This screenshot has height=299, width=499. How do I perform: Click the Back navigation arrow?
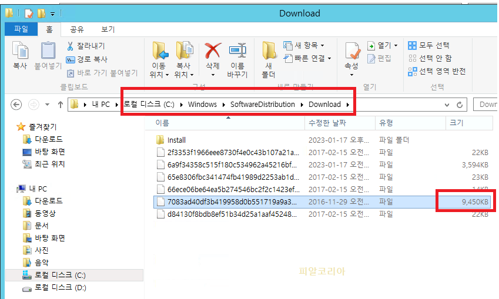[16, 105]
